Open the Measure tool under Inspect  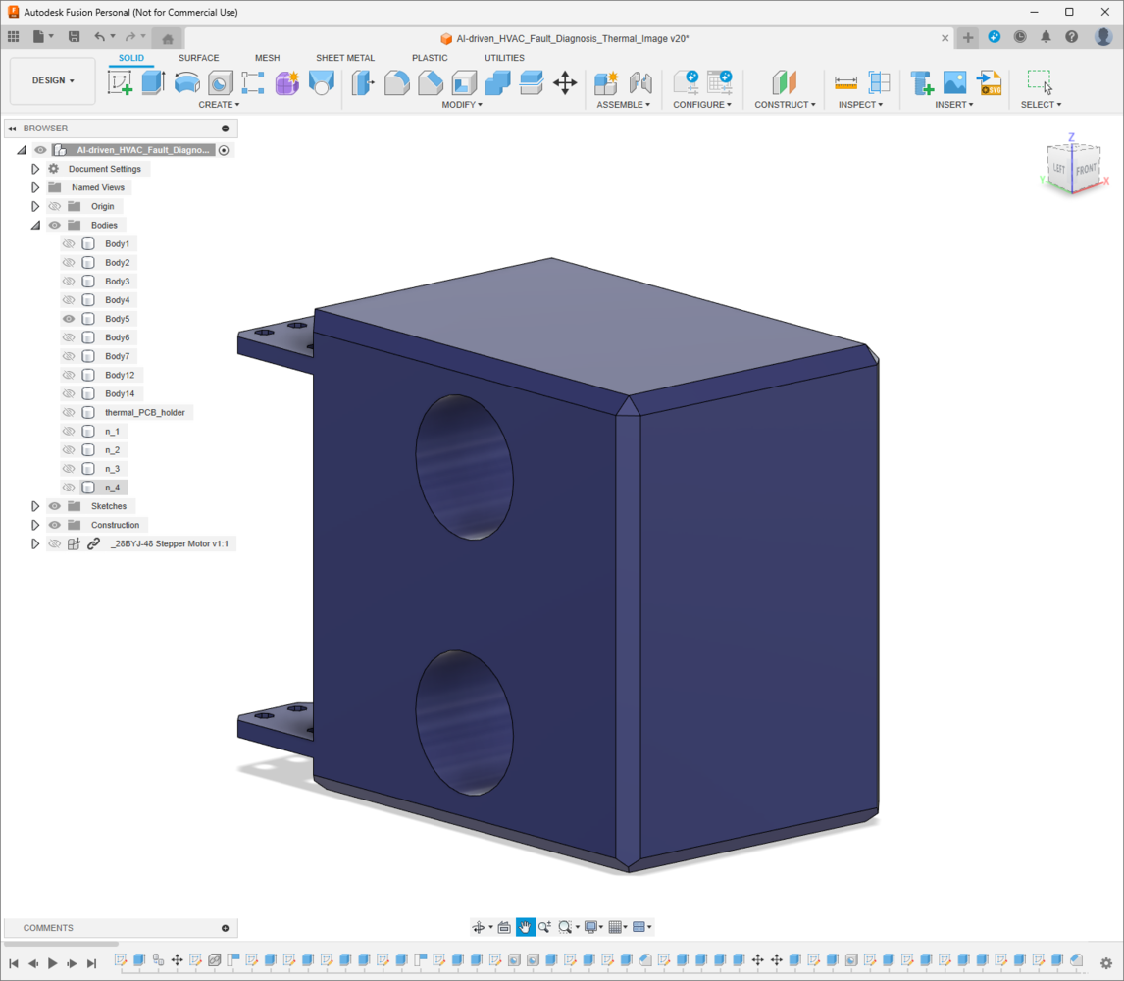pyautogui.click(x=845, y=83)
